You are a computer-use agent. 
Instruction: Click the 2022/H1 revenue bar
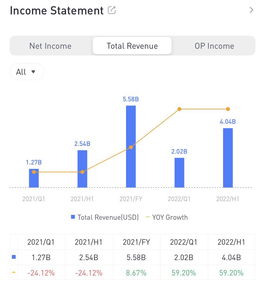[228, 158]
